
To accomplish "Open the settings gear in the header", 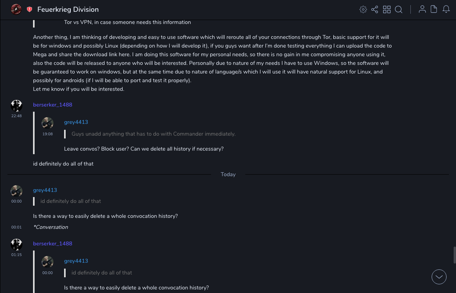I will point(363,9).
